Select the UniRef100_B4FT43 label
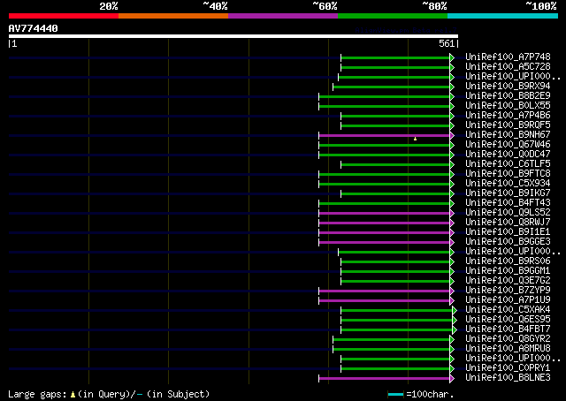 508,203
